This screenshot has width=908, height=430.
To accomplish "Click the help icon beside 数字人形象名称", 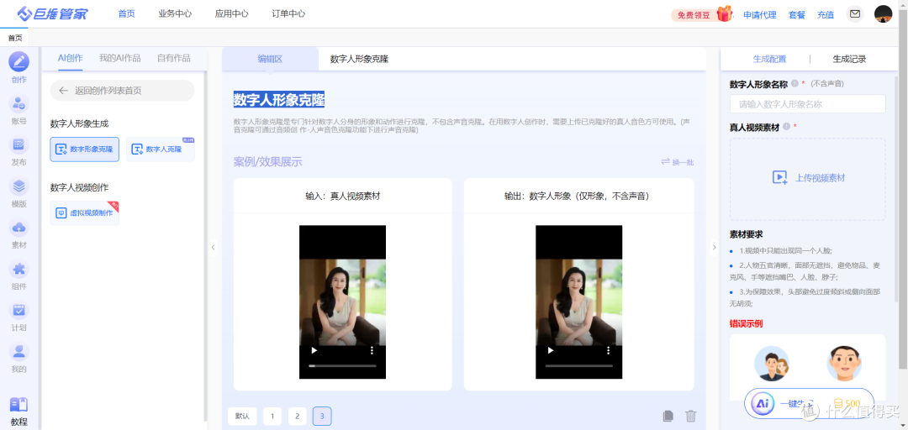I will (794, 84).
